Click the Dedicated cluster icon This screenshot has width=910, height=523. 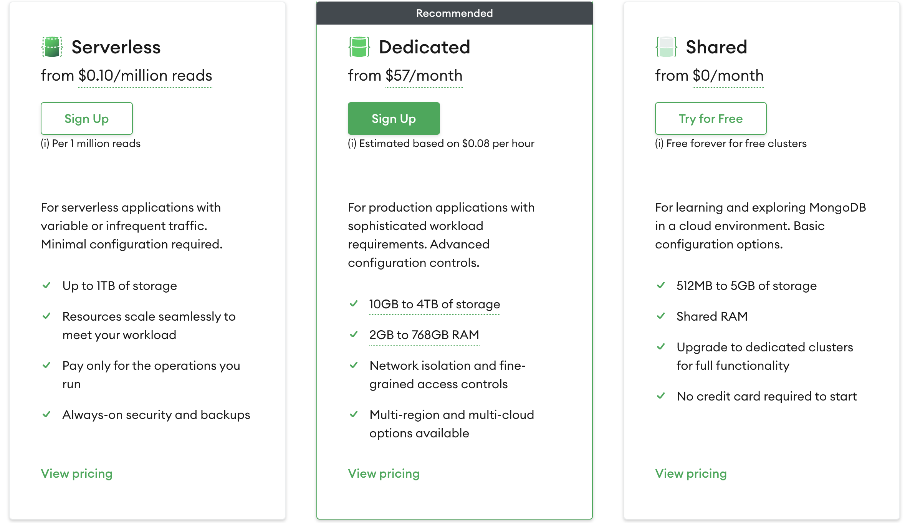tap(359, 47)
